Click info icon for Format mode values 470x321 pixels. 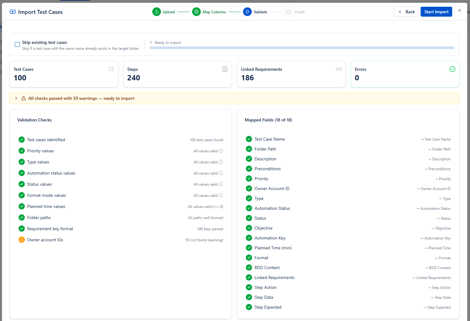click(x=221, y=195)
